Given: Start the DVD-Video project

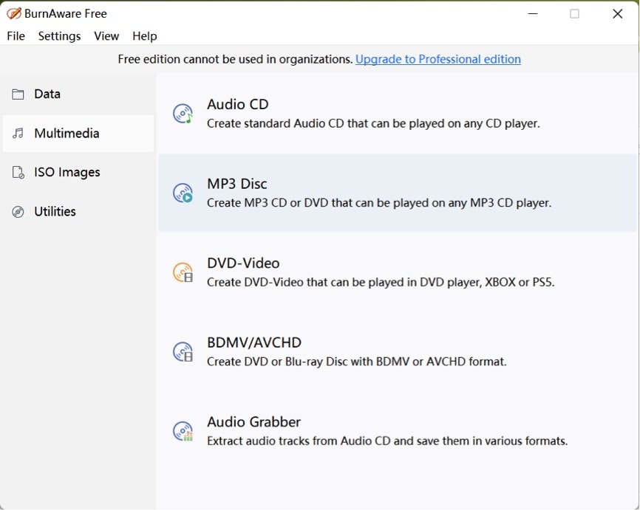Looking at the screenshot, I should pyautogui.click(x=398, y=273).
